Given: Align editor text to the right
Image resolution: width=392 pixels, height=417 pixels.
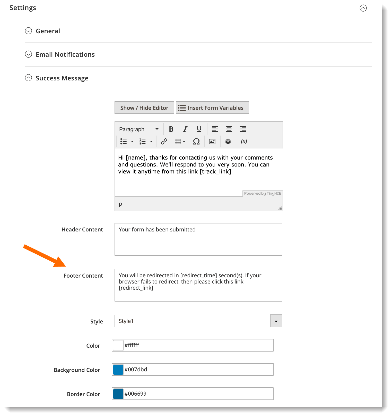Looking at the screenshot, I should click(x=243, y=129).
